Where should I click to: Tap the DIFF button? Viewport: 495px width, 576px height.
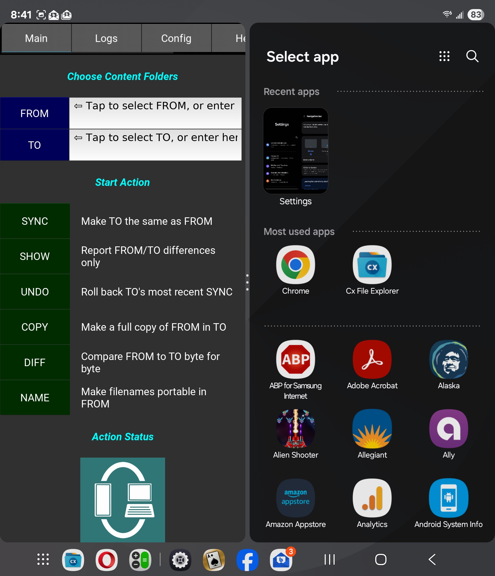pyautogui.click(x=35, y=362)
